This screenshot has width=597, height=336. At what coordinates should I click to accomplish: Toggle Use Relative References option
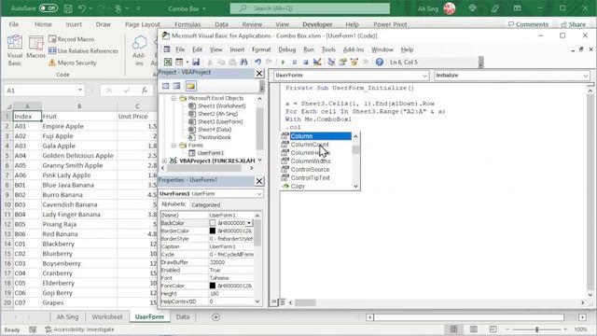pyautogui.click(x=83, y=51)
